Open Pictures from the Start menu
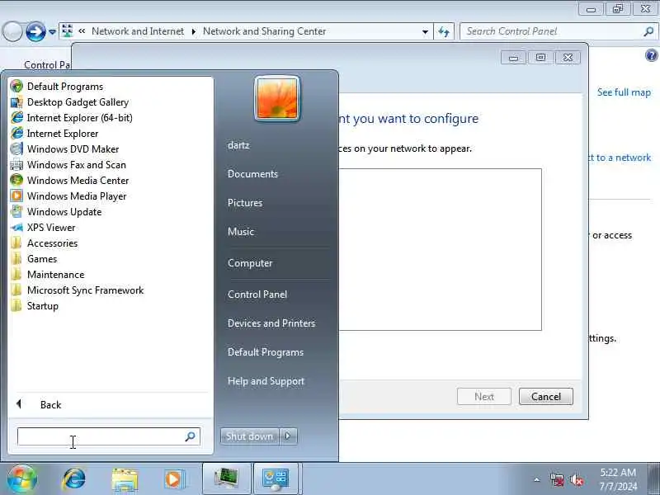This screenshot has height=495, width=660. [x=245, y=203]
